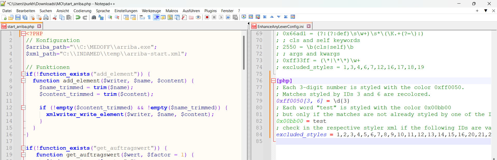Start macro recording with red dot icon
Image resolution: width=497 pixels, height=160 pixels.
pyautogui.click(x=207, y=17)
